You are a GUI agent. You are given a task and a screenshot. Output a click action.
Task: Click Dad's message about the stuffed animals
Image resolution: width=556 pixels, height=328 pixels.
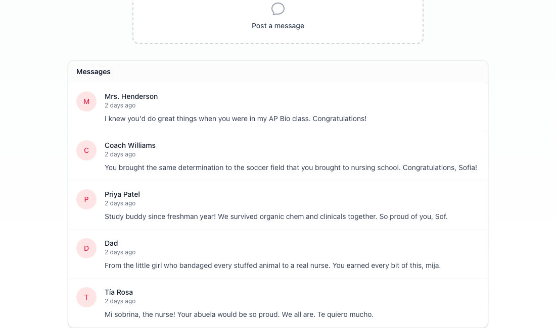[x=272, y=265]
